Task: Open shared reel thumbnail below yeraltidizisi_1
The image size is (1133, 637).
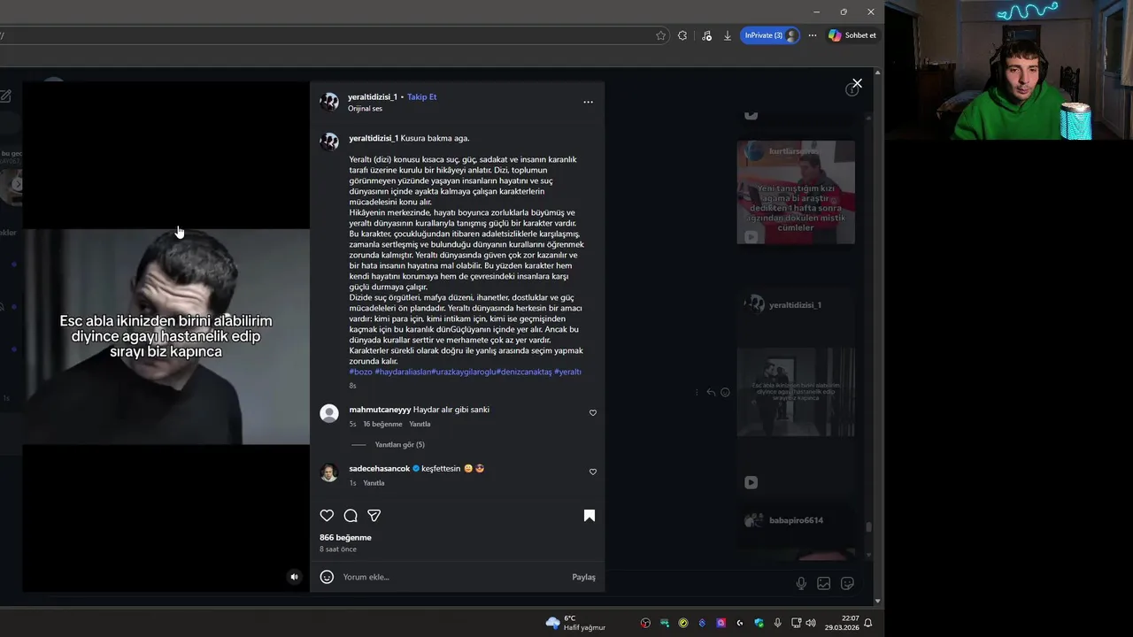Action: pos(796,392)
